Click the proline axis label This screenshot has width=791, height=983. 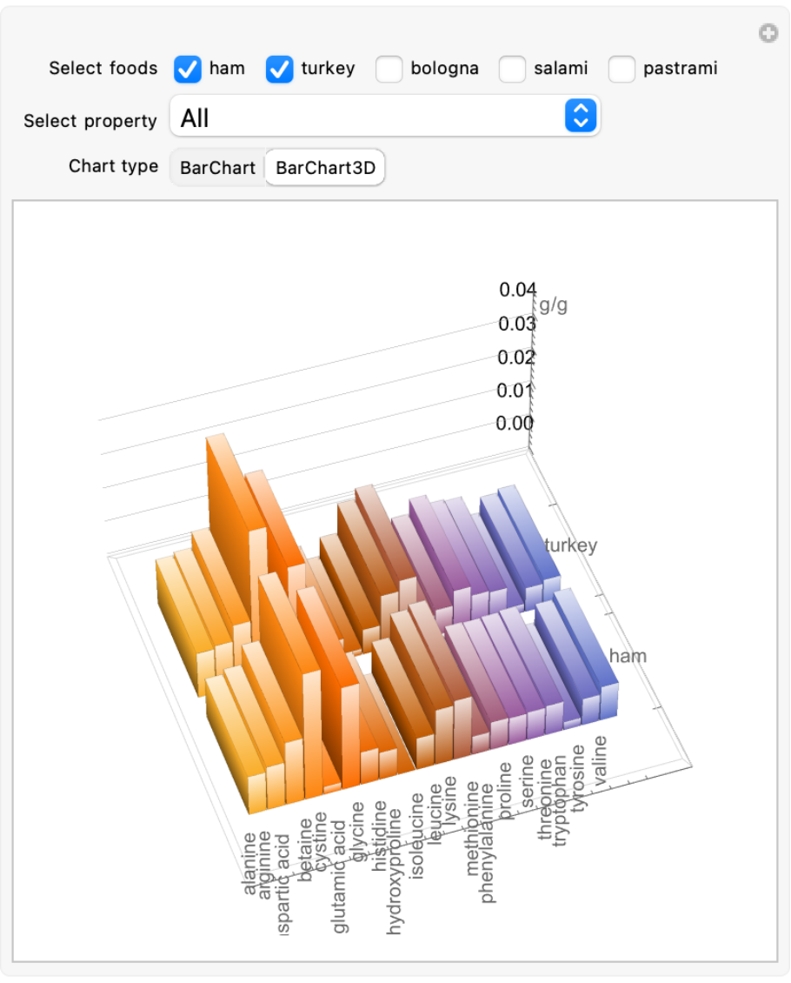coord(506,785)
